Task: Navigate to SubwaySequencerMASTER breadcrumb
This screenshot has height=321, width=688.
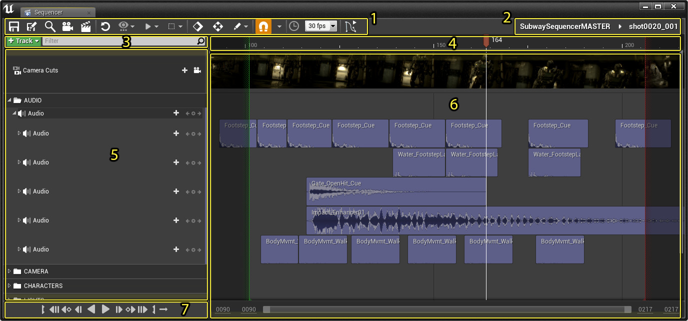Action: tap(564, 26)
